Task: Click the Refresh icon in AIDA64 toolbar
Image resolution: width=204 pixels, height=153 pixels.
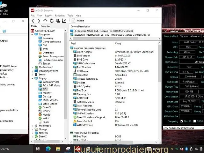Action: click(52, 21)
